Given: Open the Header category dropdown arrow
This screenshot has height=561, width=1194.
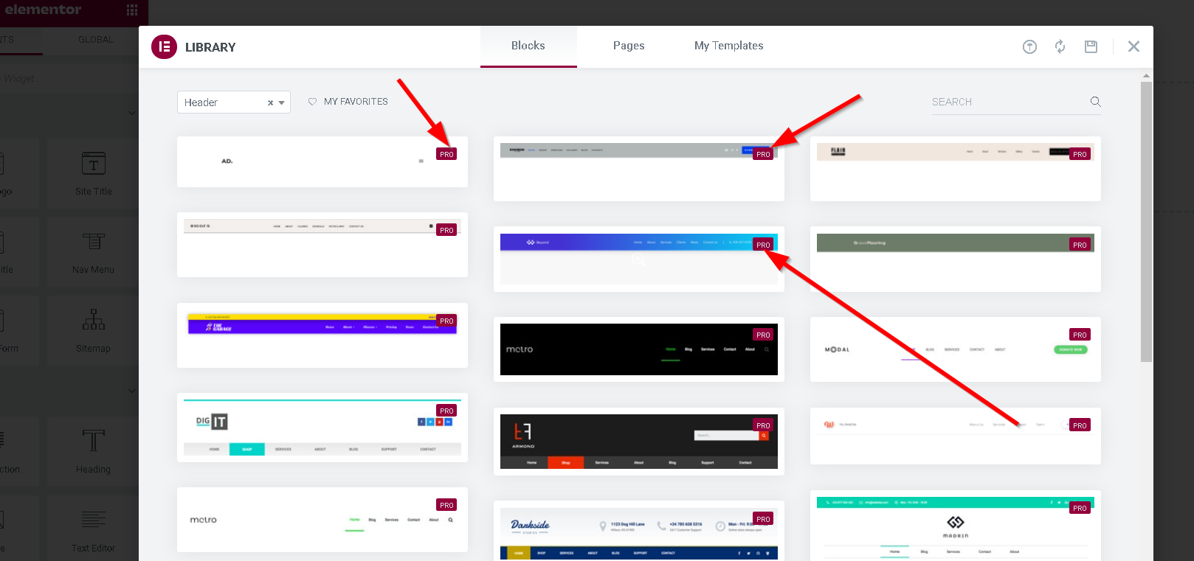Looking at the screenshot, I should tap(282, 102).
